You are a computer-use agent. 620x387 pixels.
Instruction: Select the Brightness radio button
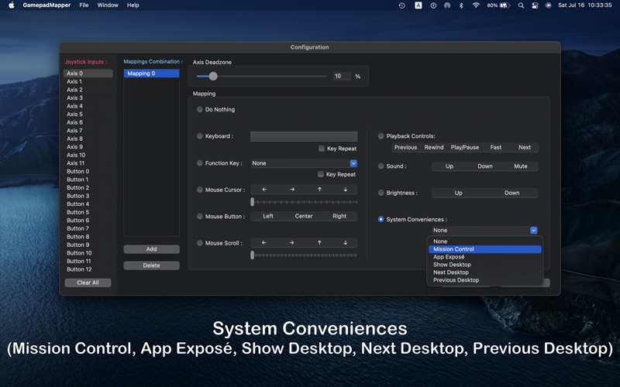tap(381, 193)
